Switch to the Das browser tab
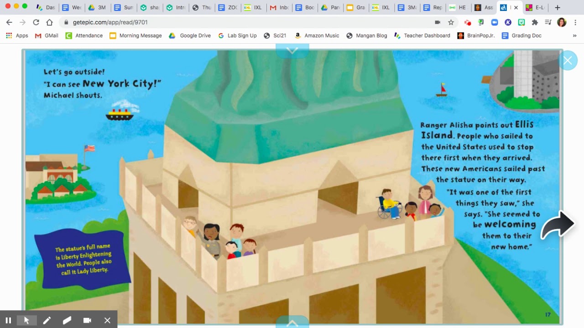This screenshot has height=328, width=584. pyautogui.click(x=46, y=7)
